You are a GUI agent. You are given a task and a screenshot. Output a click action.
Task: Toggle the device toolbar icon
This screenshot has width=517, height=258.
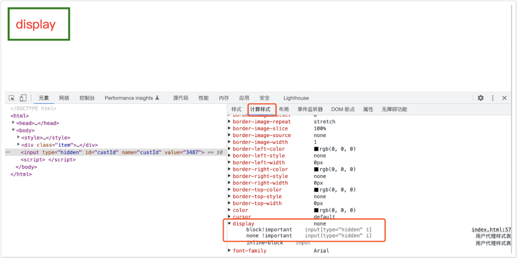pos(23,98)
